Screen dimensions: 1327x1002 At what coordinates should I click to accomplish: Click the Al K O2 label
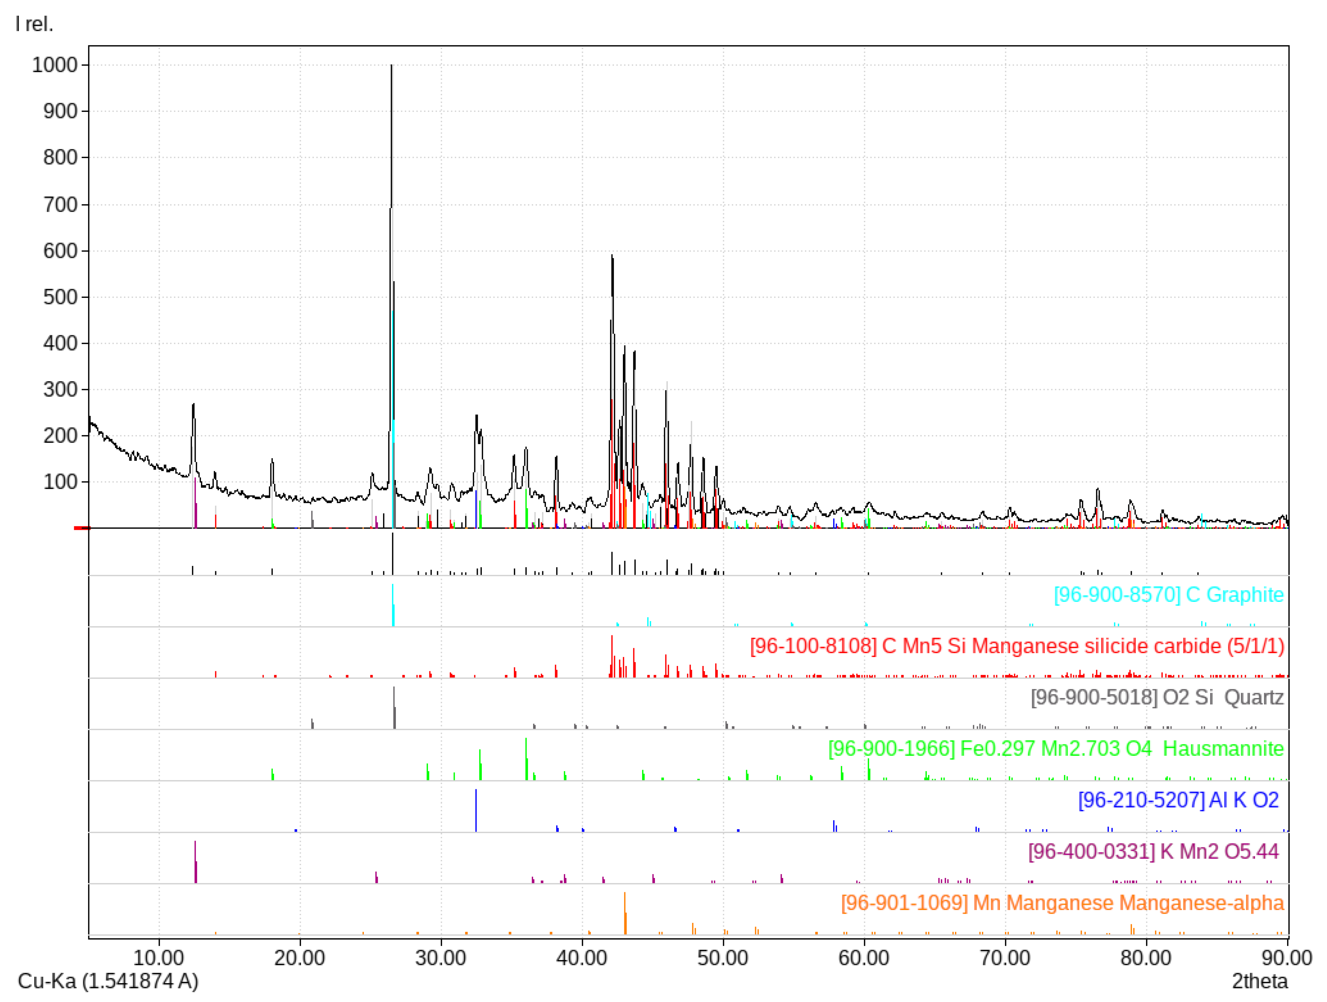(1178, 800)
